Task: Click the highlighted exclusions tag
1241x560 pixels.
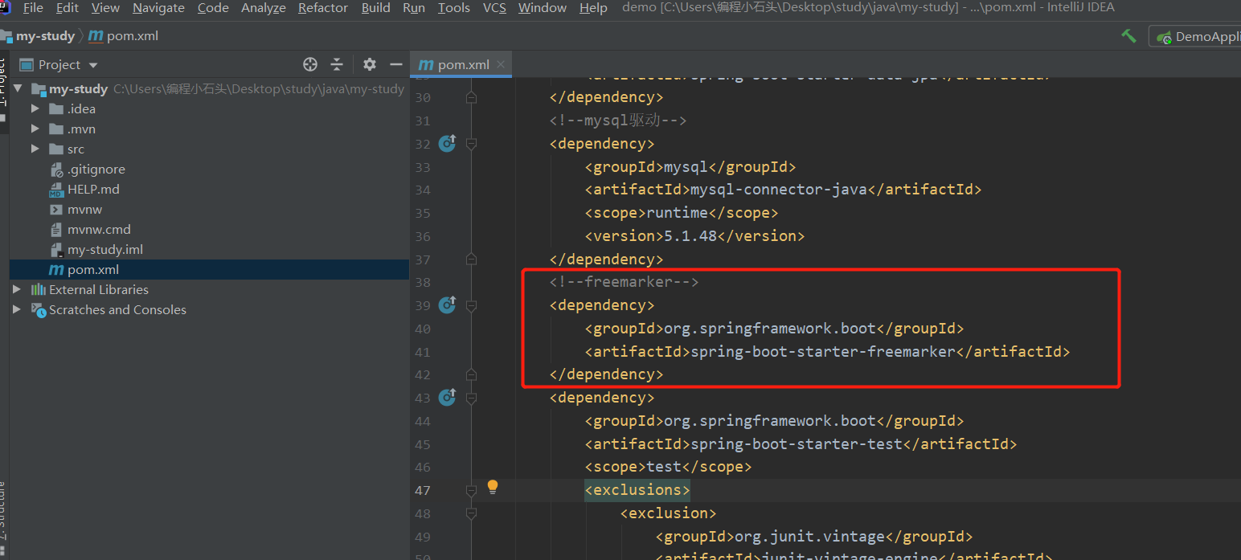Action: click(x=637, y=490)
